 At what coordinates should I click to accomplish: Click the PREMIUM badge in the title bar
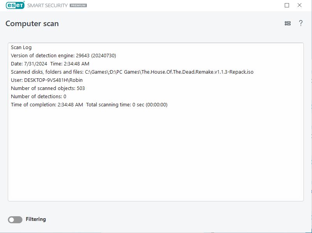78,5
